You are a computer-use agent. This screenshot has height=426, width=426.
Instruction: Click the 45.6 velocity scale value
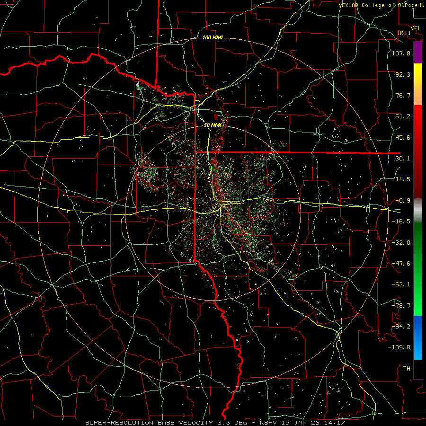click(403, 137)
